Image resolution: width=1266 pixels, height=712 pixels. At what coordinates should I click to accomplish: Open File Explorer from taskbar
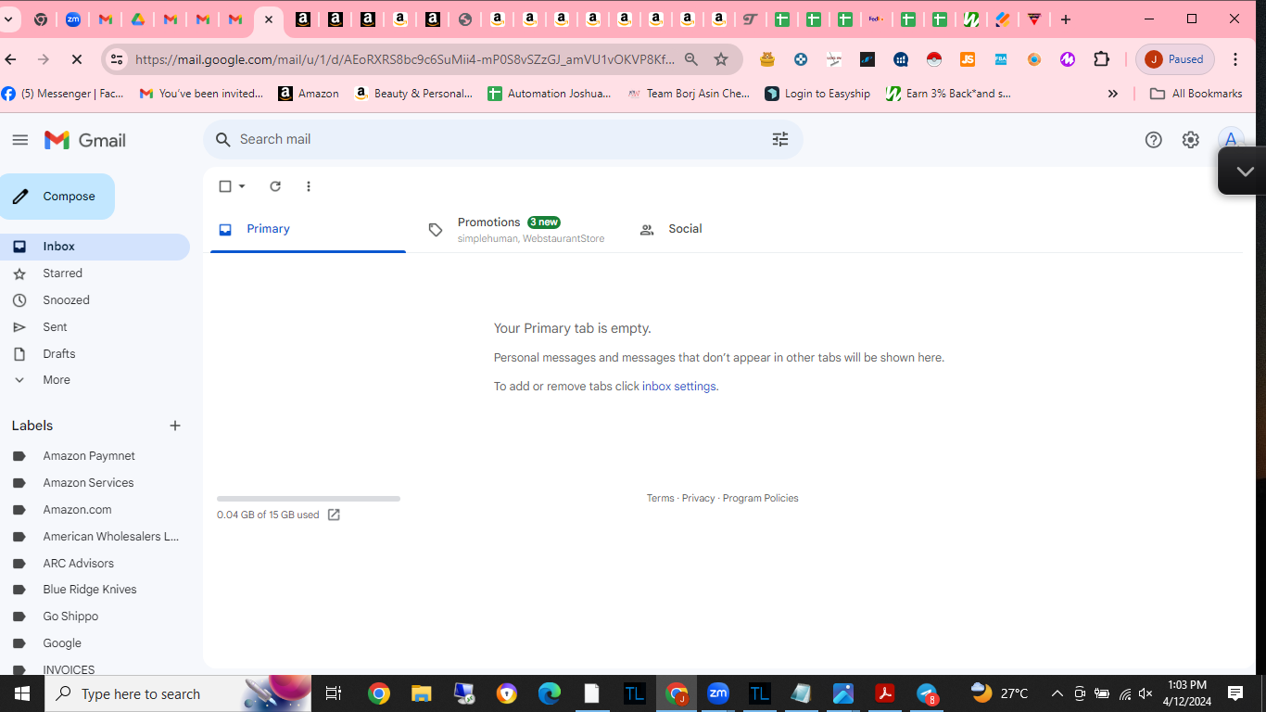(x=422, y=693)
